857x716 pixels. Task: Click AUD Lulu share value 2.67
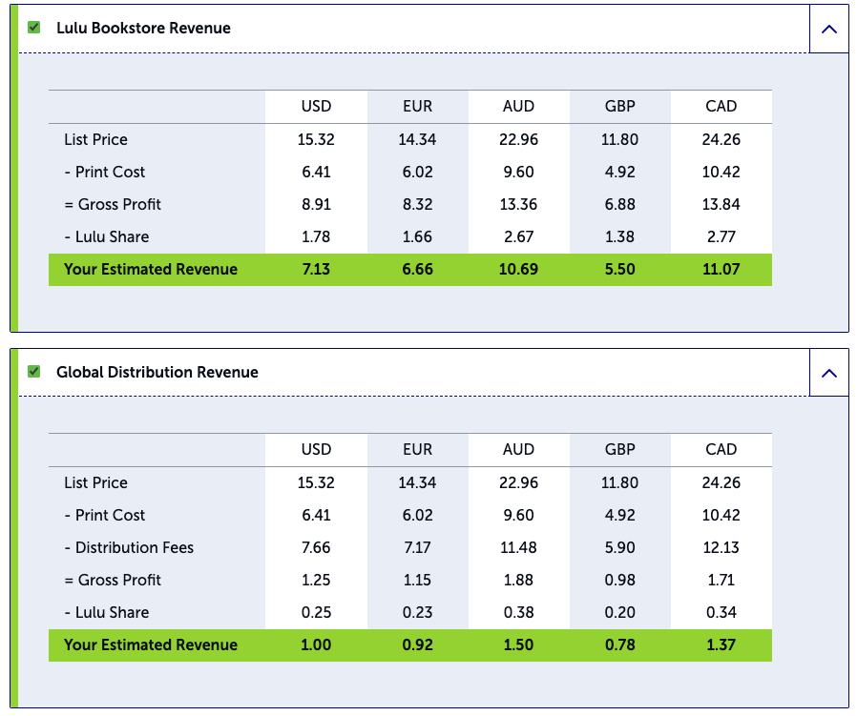(518, 236)
